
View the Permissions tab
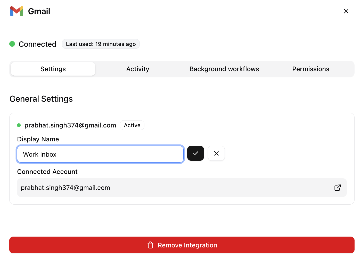click(x=310, y=69)
